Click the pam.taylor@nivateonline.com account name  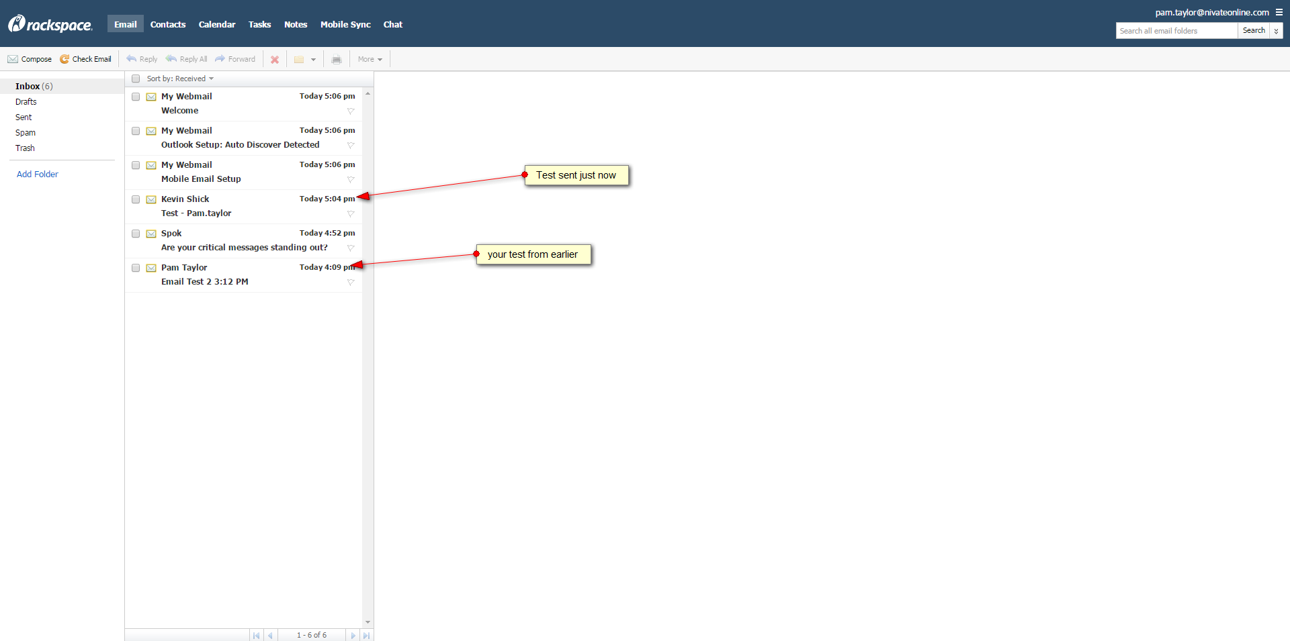[1212, 12]
